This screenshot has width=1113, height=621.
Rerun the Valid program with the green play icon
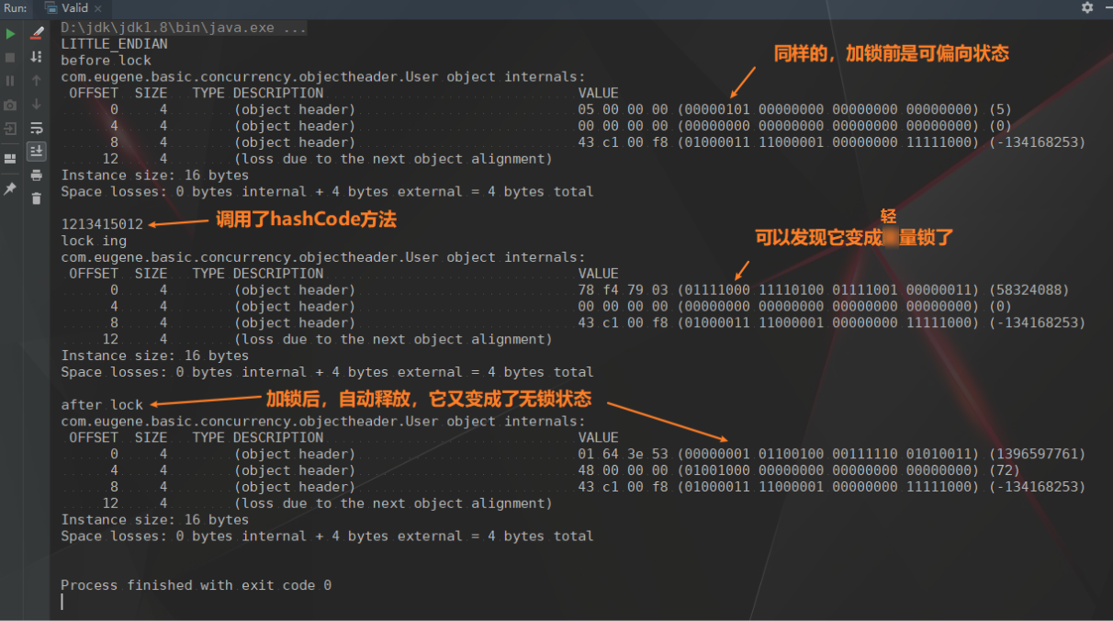click(x=11, y=34)
